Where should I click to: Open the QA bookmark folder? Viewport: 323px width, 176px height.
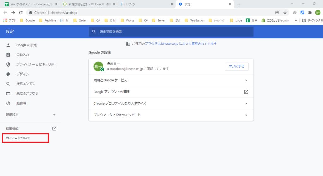click(x=96, y=20)
